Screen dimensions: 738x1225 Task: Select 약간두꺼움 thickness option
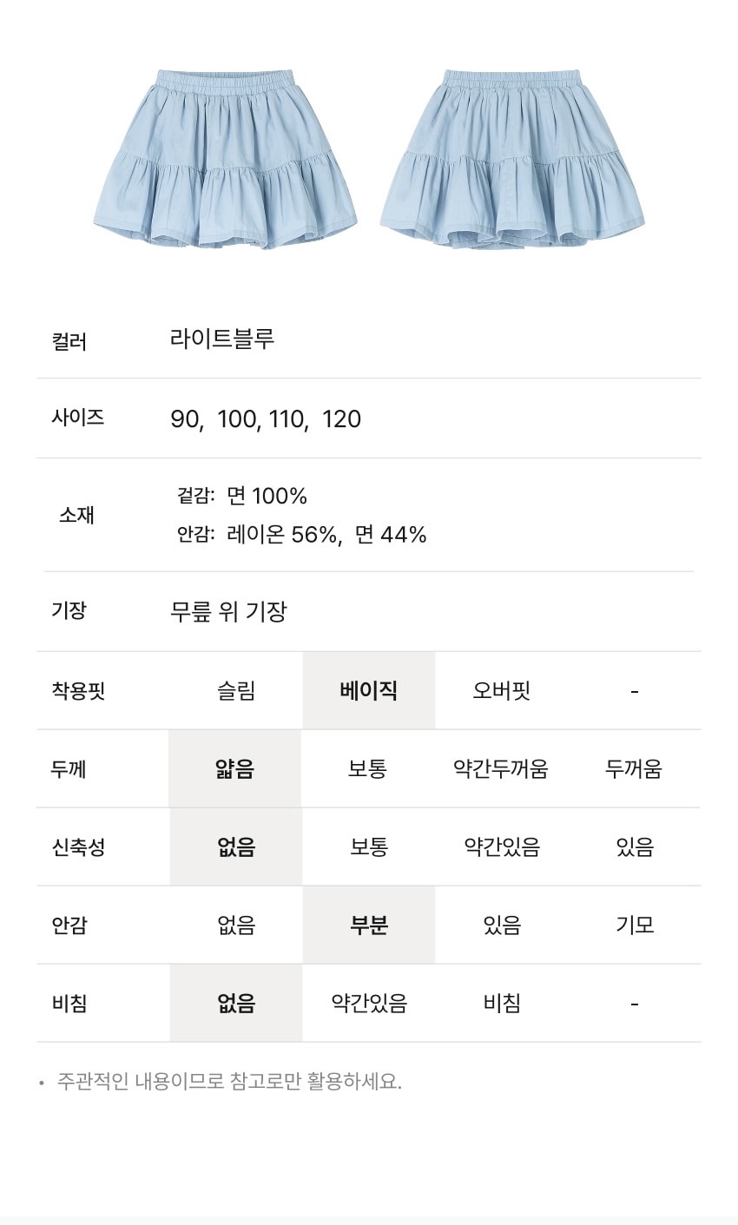[x=501, y=769]
